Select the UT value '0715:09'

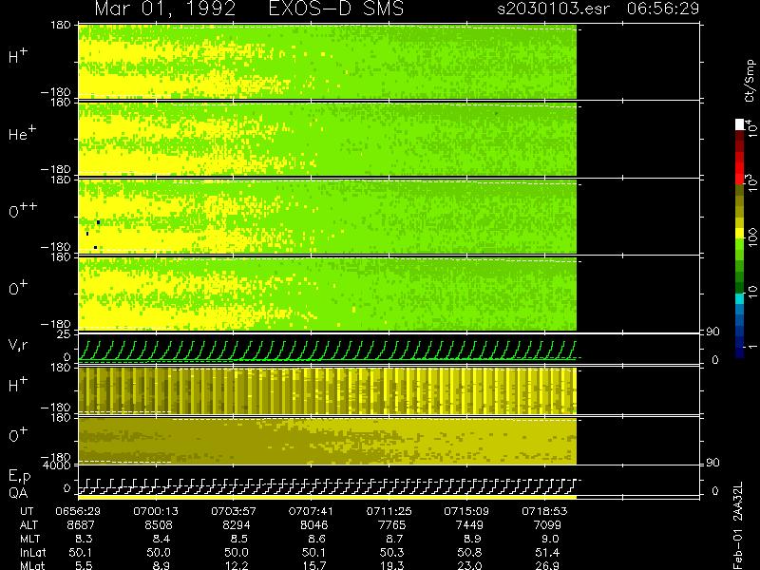pos(465,511)
